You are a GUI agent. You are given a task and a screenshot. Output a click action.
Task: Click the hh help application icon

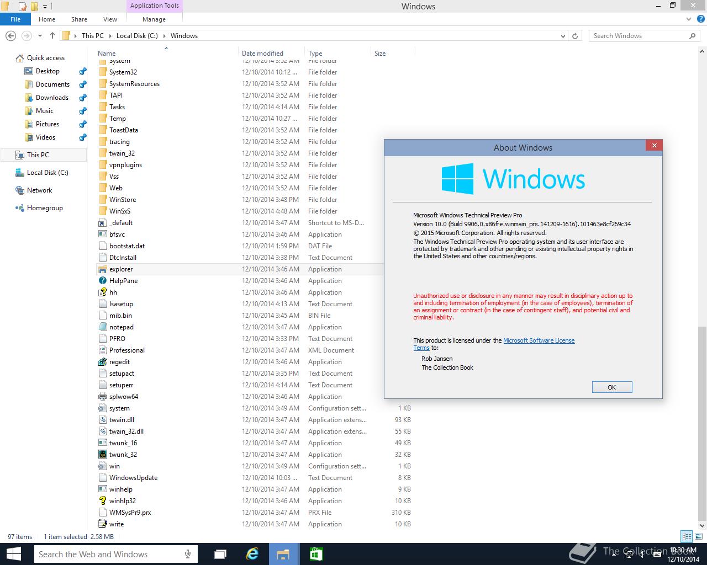[102, 292]
